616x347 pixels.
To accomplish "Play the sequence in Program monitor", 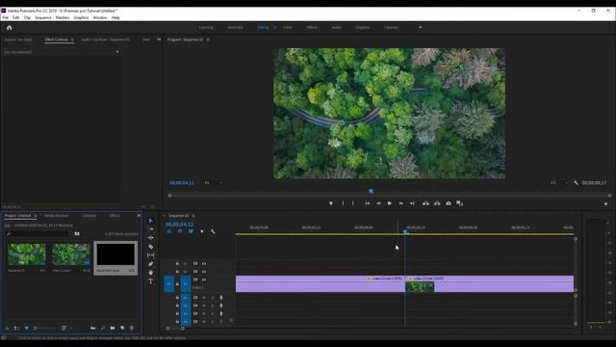I will point(389,203).
